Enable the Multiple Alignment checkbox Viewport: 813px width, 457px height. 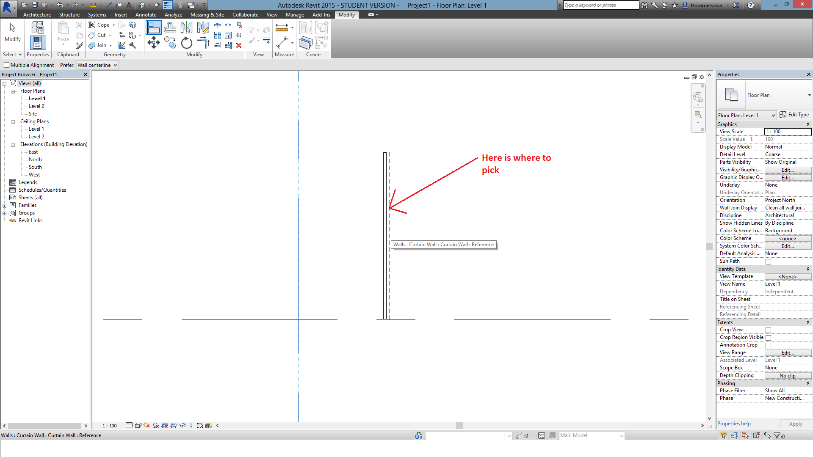tap(7, 65)
